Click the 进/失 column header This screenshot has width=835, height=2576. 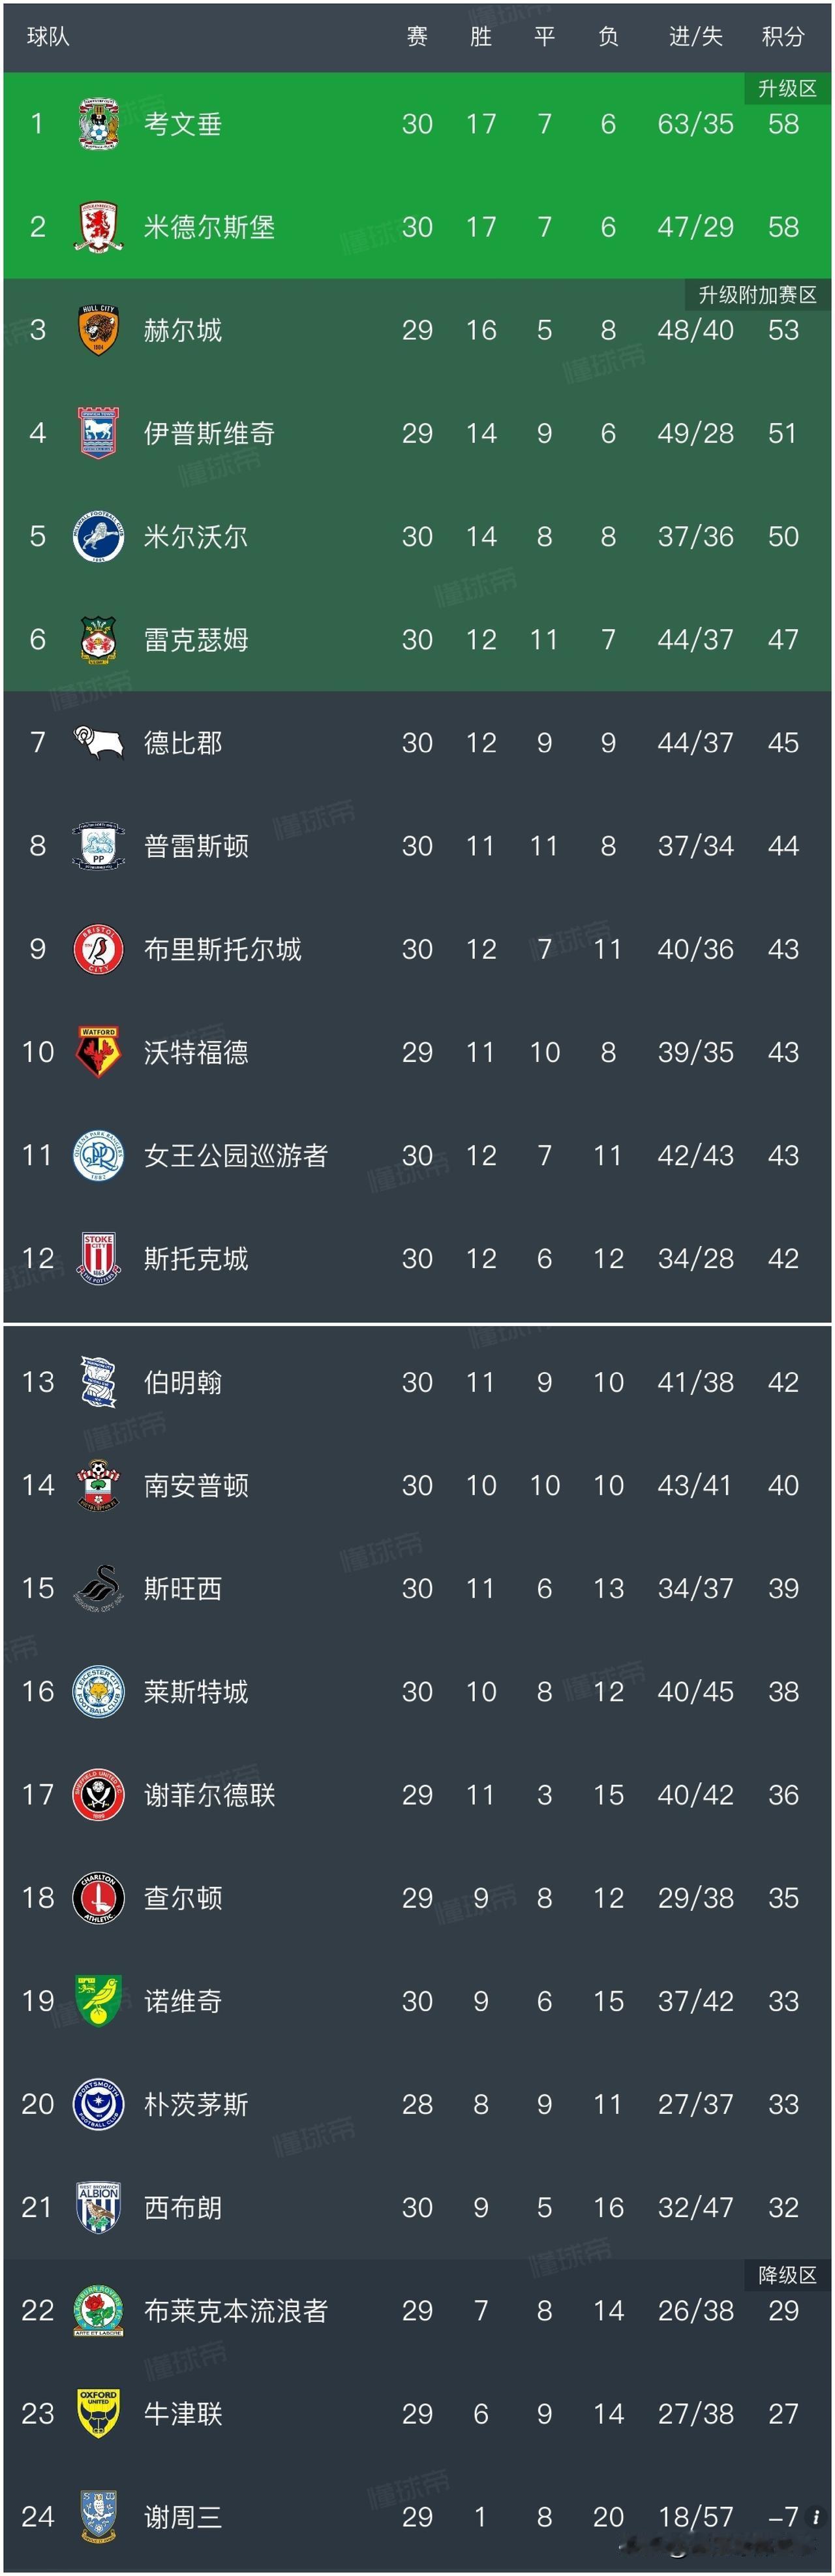tap(696, 37)
